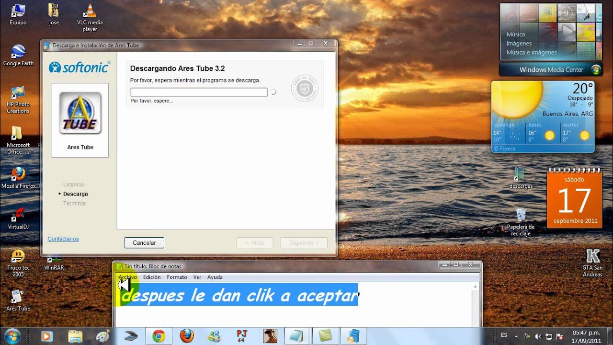Click the Atrás button in the installer

tap(255, 243)
